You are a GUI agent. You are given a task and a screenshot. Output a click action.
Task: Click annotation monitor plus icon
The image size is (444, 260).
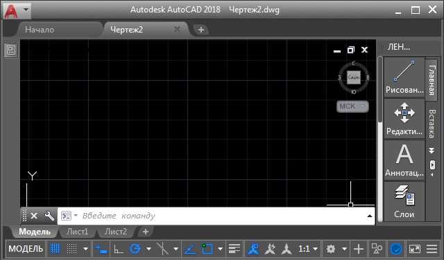coord(359,249)
